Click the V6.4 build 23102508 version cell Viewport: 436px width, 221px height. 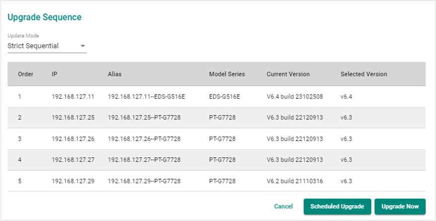pos(295,97)
